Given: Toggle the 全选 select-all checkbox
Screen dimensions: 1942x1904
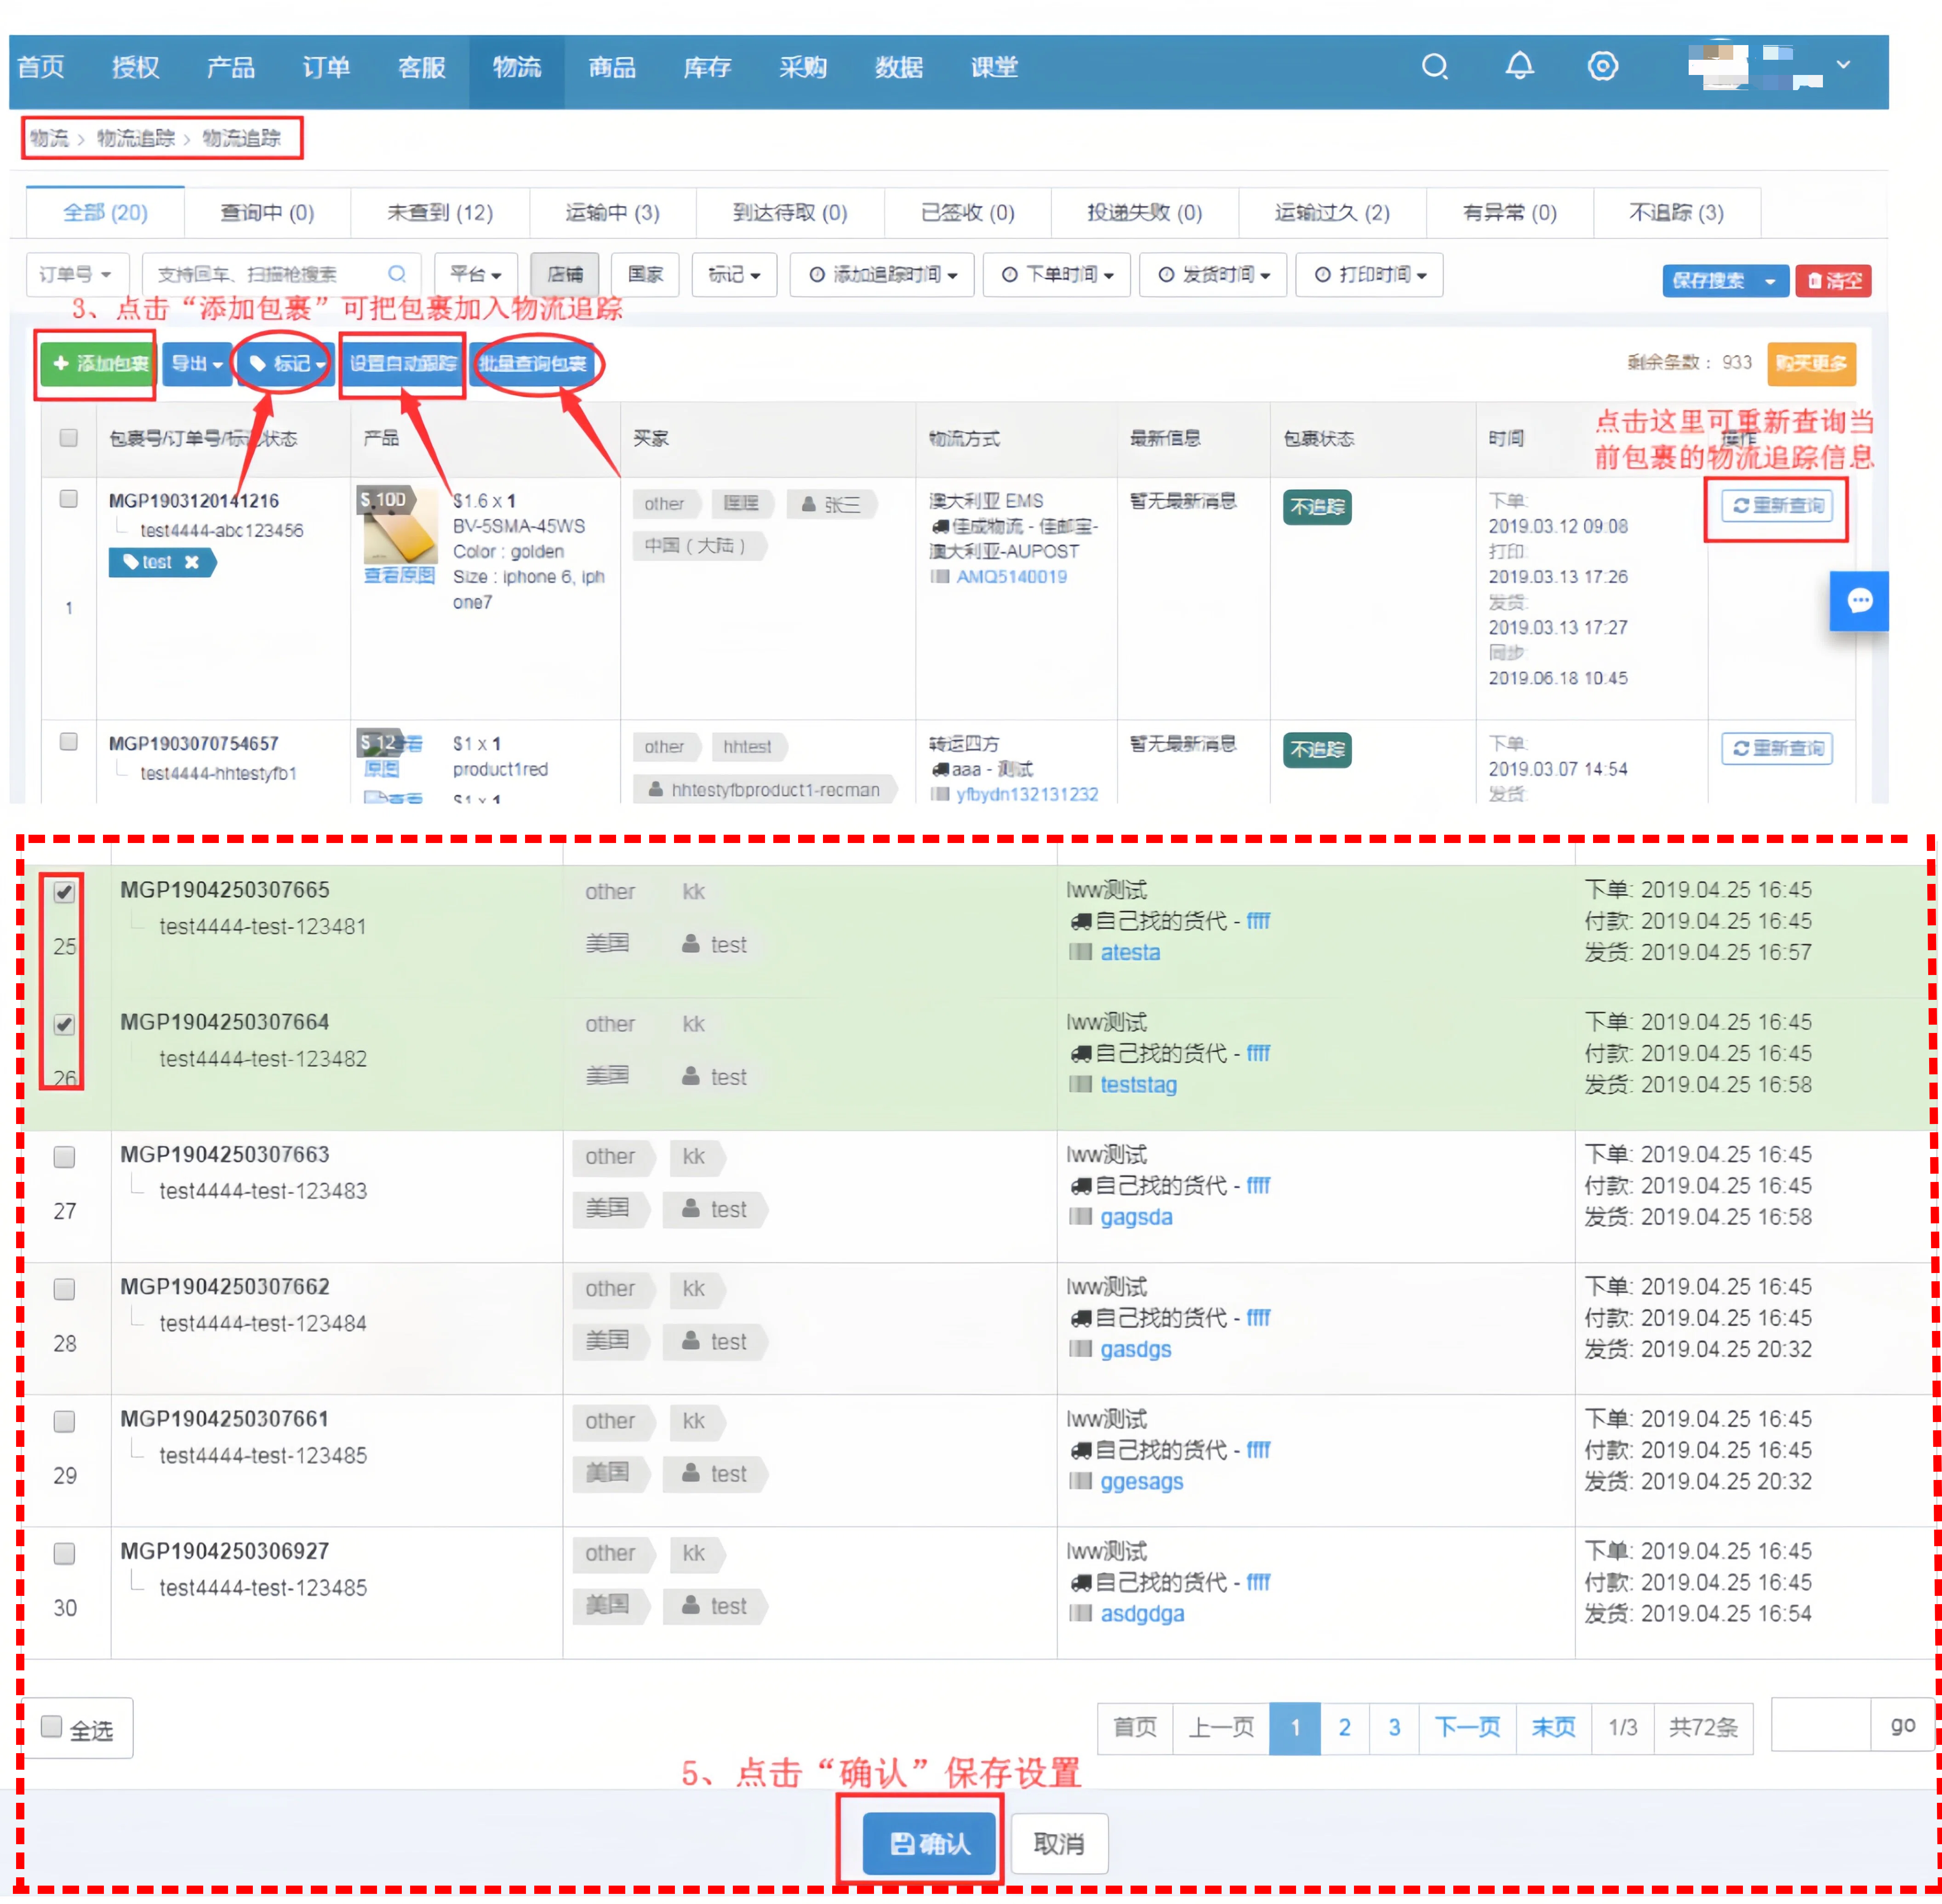Looking at the screenshot, I should [51, 1727].
